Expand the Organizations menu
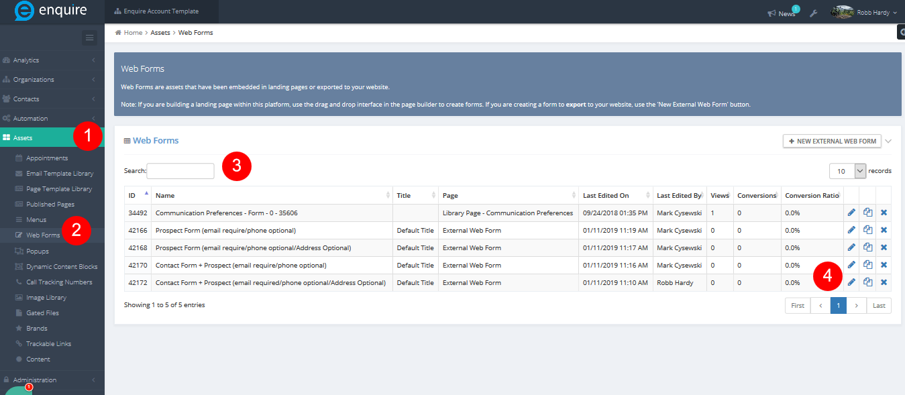 click(x=52, y=80)
